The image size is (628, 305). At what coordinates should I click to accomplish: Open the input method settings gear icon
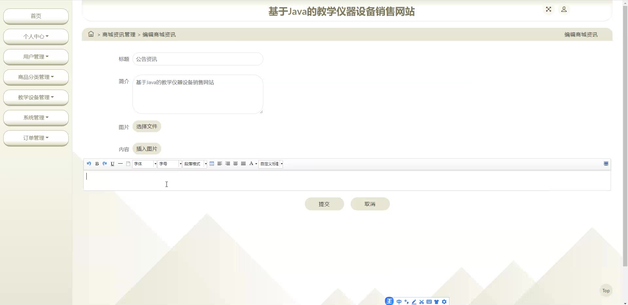(444, 302)
